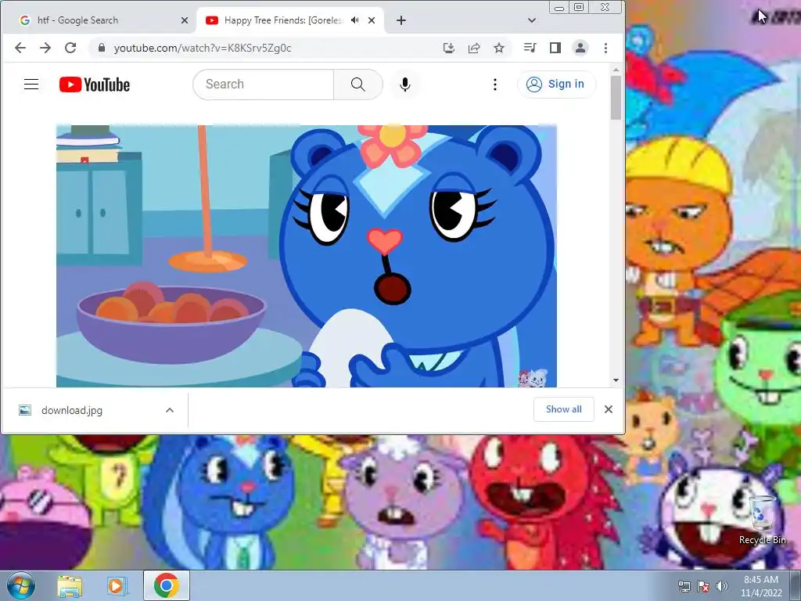Screen dimensions: 801x601
Task: Click the YouTube search magnifier button
Action: (x=358, y=85)
